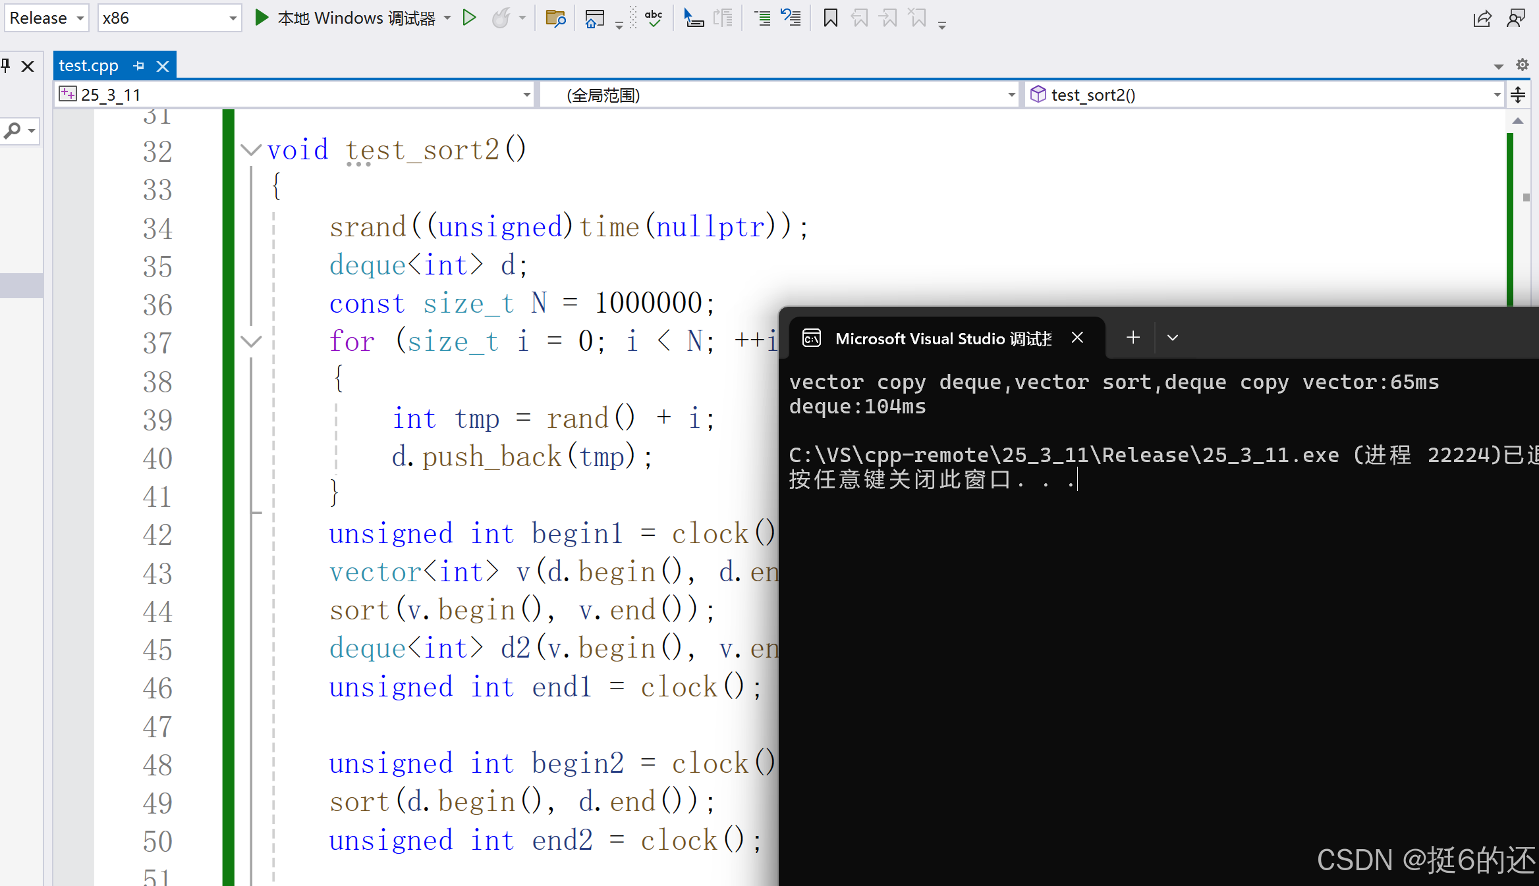Screen dimensions: 1539x886
Task: Open Find in Files with the folder-magnifier icon
Action: [555, 18]
